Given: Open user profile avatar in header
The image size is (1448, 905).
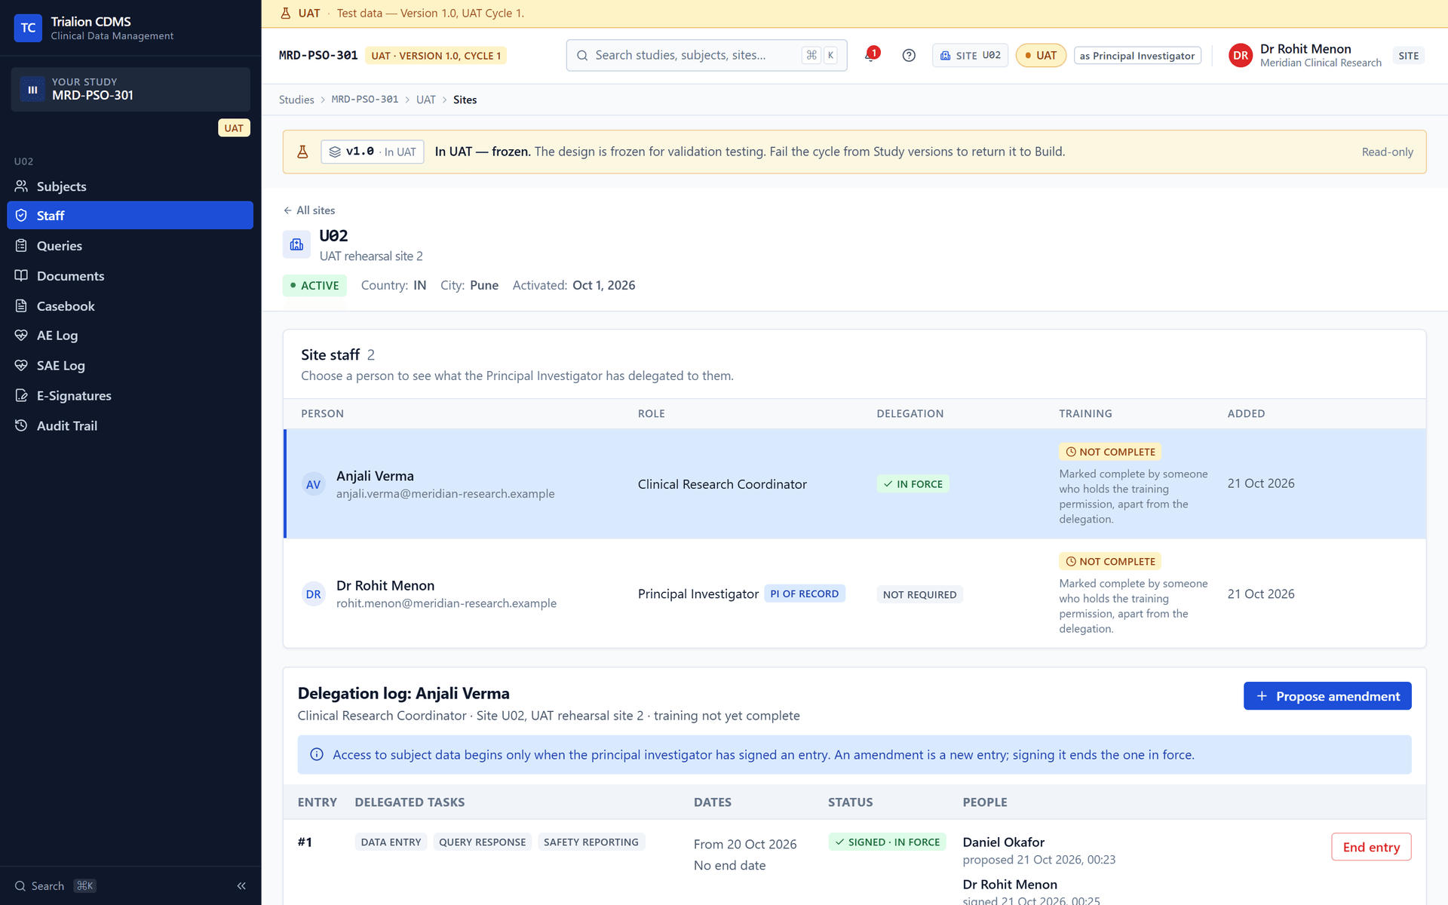Looking at the screenshot, I should click(1240, 55).
